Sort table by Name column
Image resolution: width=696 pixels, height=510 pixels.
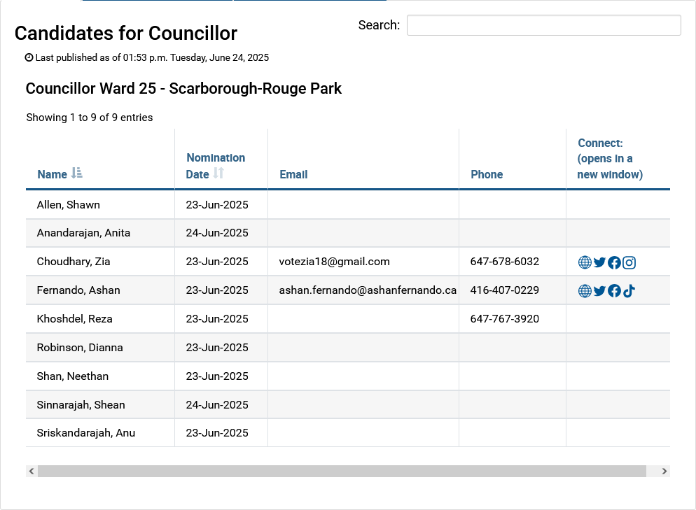(x=53, y=174)
